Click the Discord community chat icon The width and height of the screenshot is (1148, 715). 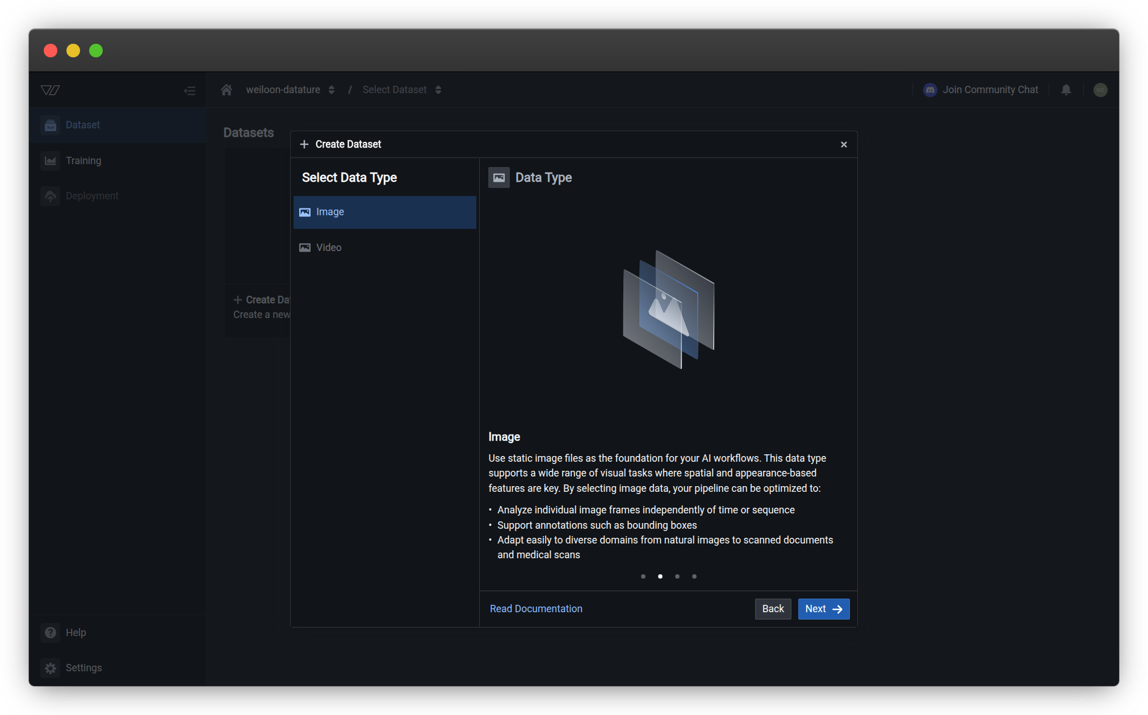pos(930,90)
